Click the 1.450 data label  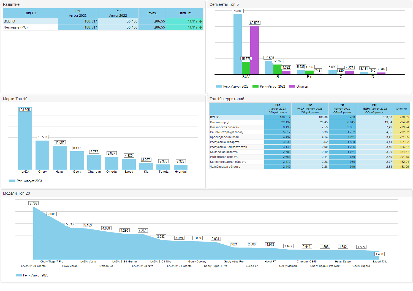coord(379,254)
